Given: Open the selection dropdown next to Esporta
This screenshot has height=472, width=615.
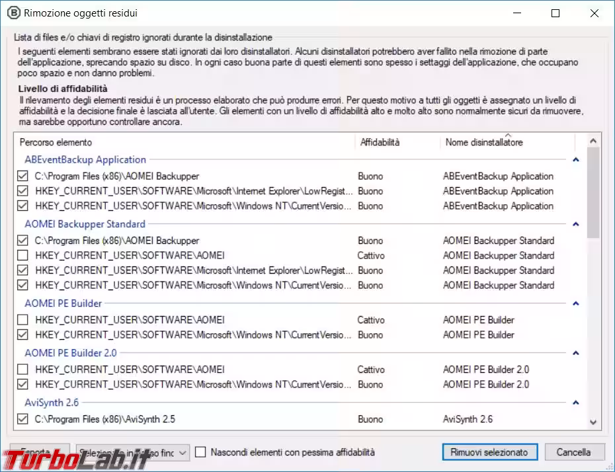Looking at the screenshot, I should tap(183, 452).
